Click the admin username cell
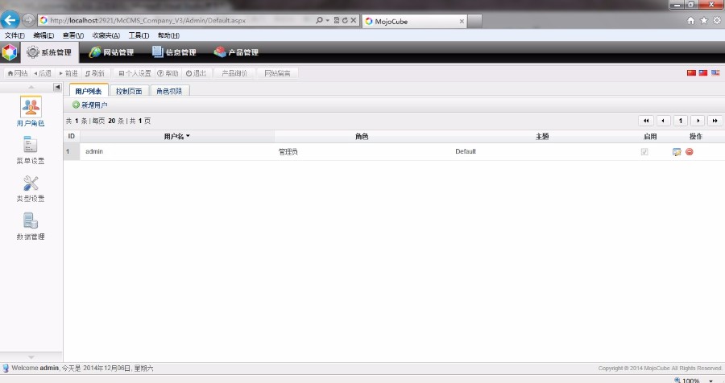 click(x=94, y=151)
